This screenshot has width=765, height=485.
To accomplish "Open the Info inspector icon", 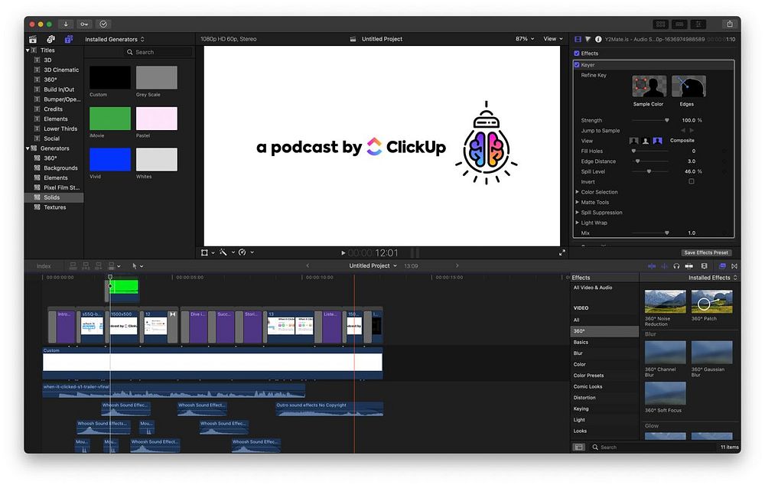I will pos(598,39).
